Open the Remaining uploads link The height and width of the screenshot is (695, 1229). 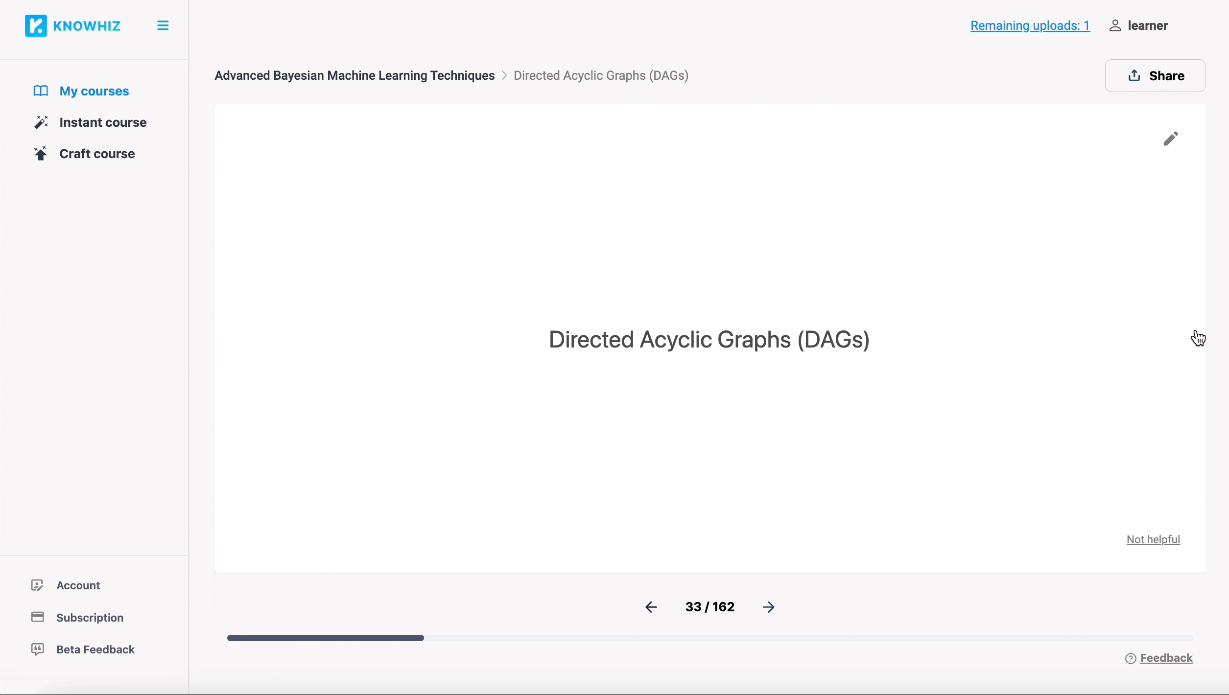1029,26
